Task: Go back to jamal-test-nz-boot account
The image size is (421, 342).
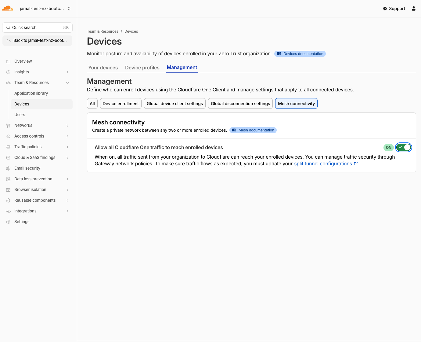Action: [37, 41]
